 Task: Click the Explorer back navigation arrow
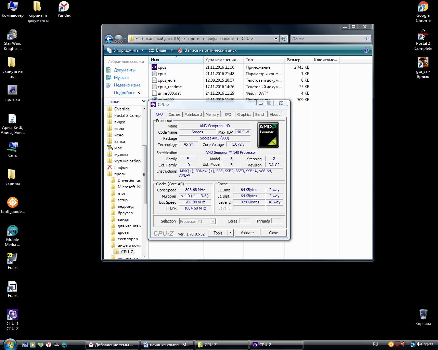(x=109, y=39)
